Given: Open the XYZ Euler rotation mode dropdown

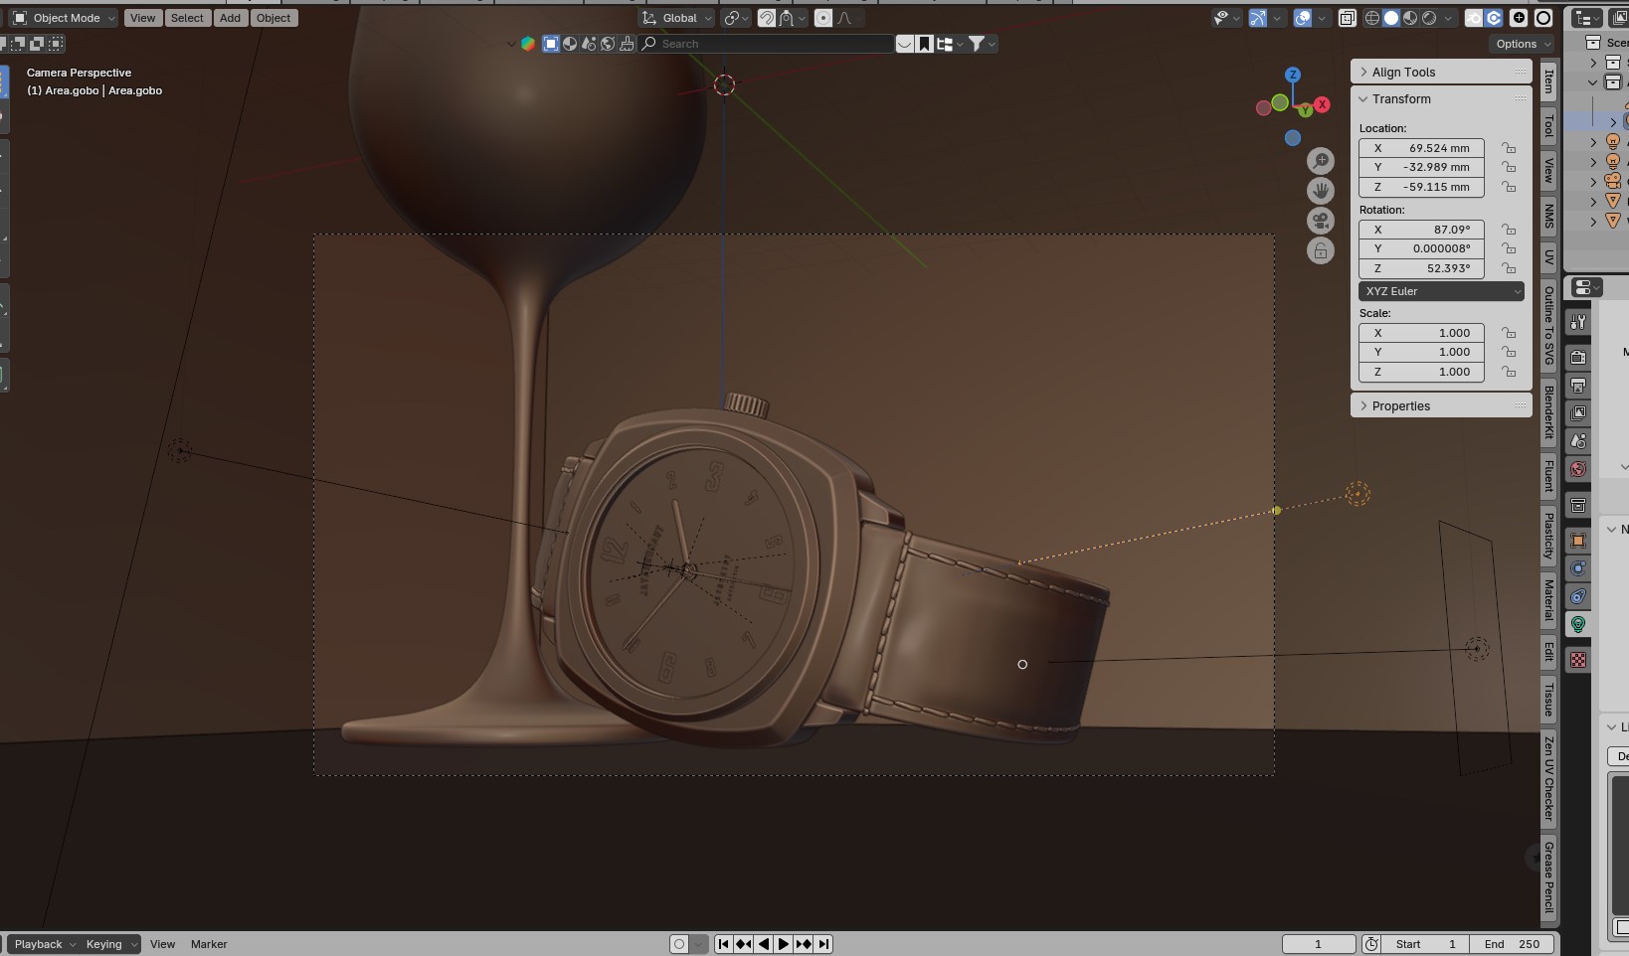Looking at the screenshot, I should tap(1441, 291).
